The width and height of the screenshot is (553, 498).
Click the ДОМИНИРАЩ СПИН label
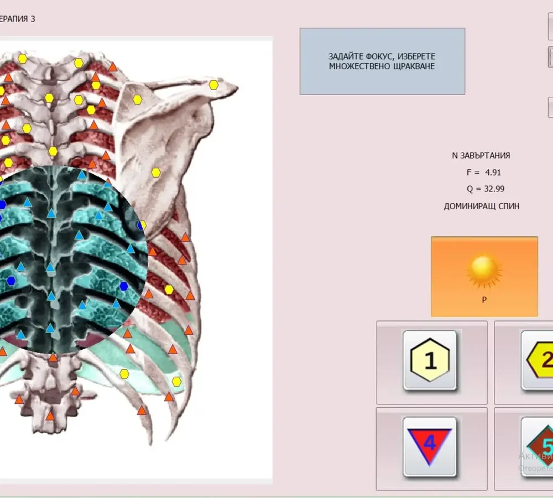[x=482, y=206]
